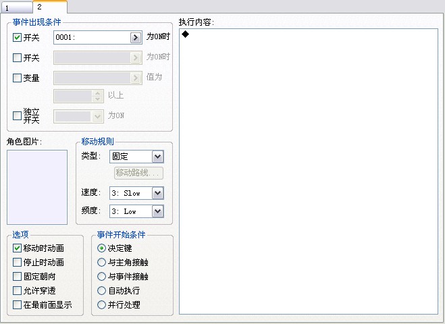Check 停止时动画 option
Screen dimensions: 445x324
[x=17, y=263]
